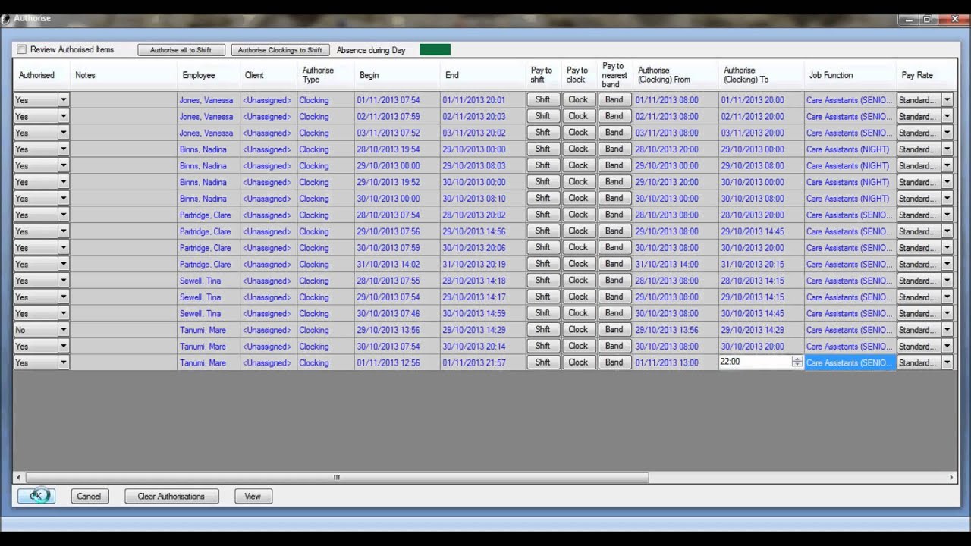Screen dimensions: 971x546
Task: Open Pay Rate dropdown for Partridge 28/10/2013 07:54 row
Action: (x=947, y=215)
